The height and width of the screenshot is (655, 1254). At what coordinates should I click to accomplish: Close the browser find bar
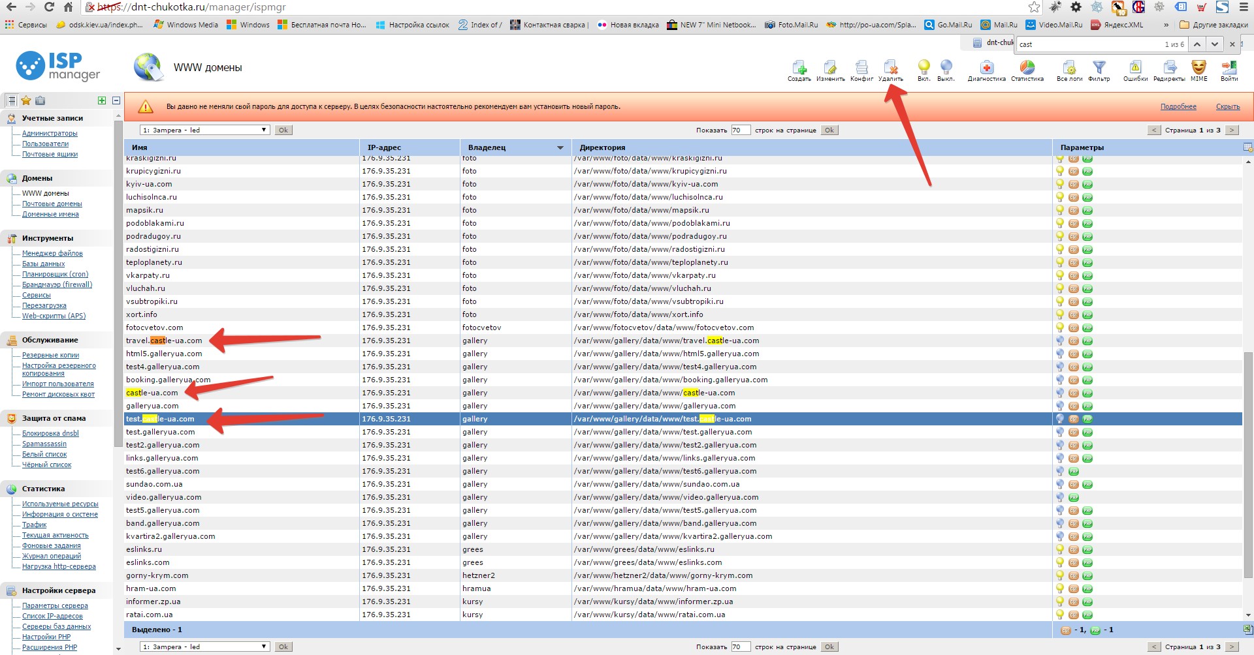tap(1232, 44)
